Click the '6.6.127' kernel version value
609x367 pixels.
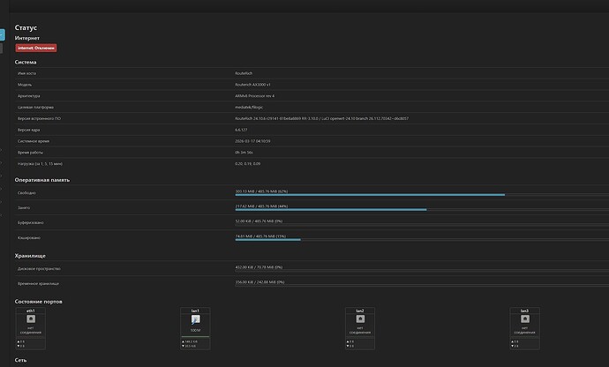tap(241, 130)
